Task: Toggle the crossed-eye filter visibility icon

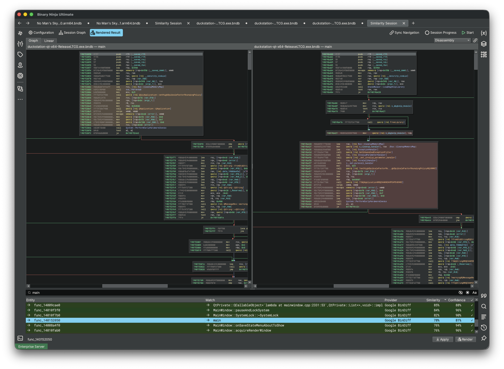Action: point(461,292)
